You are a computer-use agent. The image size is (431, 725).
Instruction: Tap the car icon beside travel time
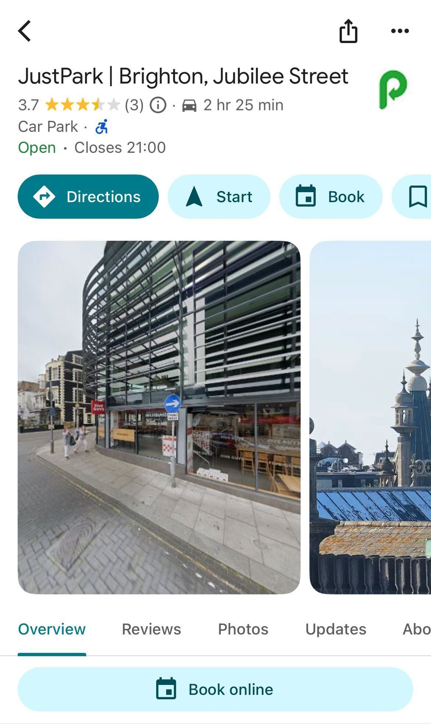189,106
